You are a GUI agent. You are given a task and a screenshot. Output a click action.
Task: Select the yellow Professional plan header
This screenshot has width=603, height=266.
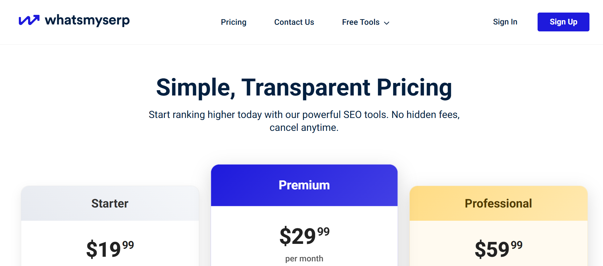tap(498, 204)
